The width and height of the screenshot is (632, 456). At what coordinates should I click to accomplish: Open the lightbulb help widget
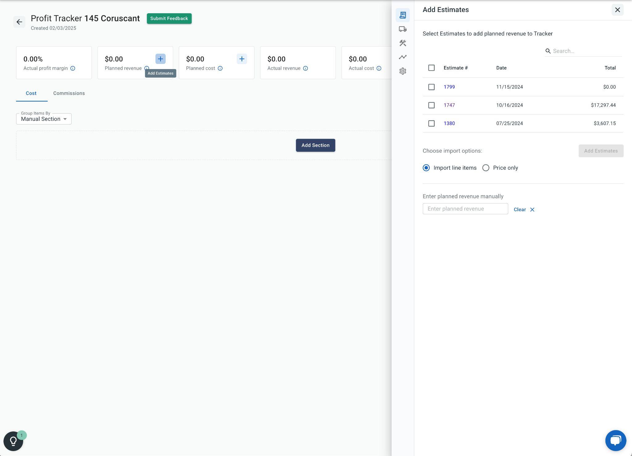pos(13,441)
